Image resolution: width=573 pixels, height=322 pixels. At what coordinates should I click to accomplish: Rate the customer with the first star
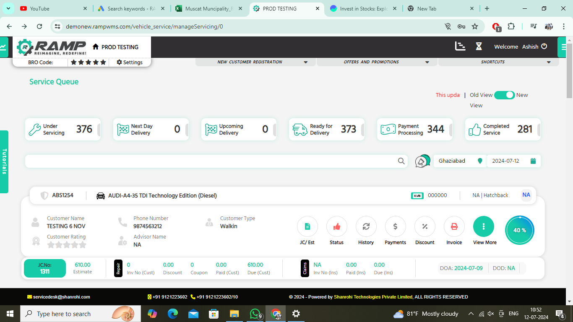50,245
